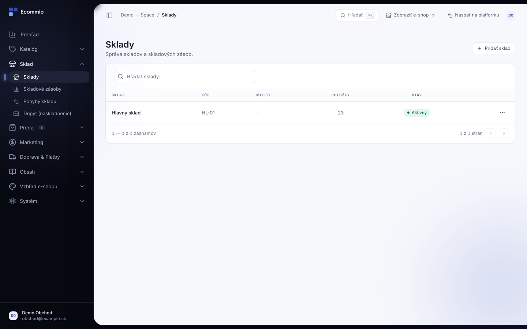The image size is (527, 329).
Task: Expand the Systém menu chevron
Action: [82, 201]
